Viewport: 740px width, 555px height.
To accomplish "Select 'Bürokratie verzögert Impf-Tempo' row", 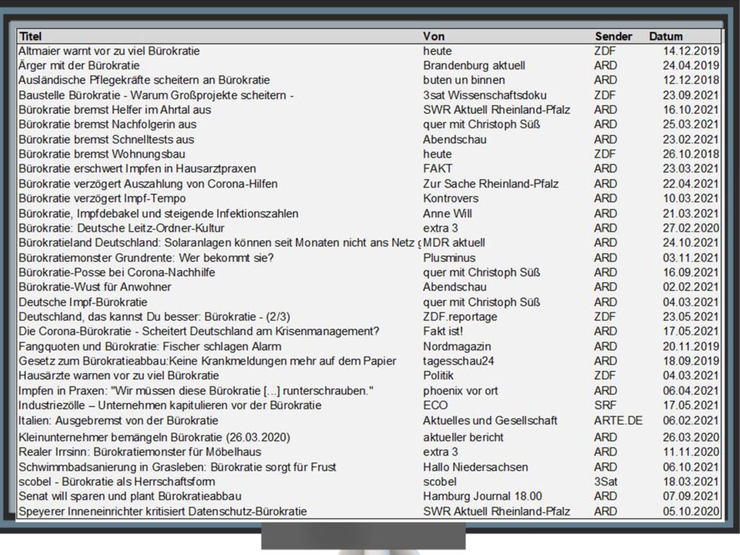I will pos(369,199).
